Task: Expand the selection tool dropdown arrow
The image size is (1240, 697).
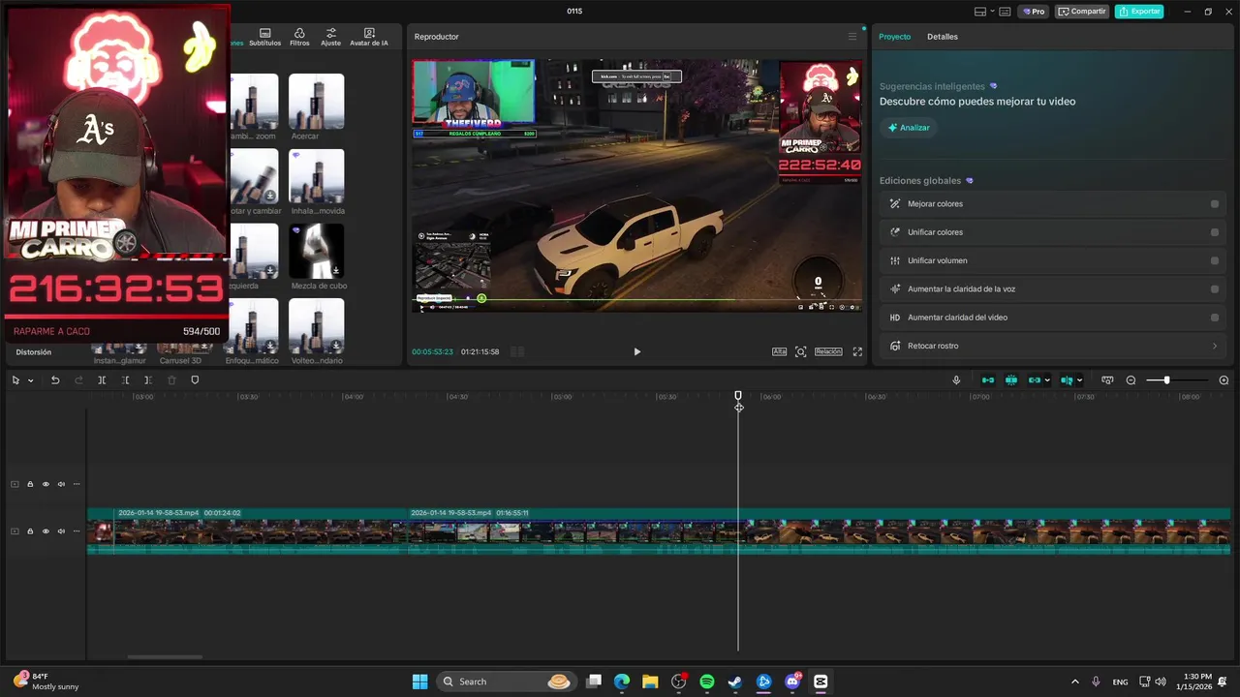Action: pyautogui.click(x=30, y=380)
